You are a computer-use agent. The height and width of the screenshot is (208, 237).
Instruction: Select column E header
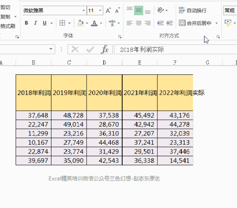point(140,63)
